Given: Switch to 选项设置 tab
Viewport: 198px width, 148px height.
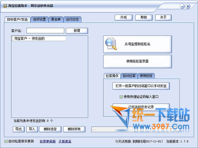Looking at the screenshot, I should pyautogui.click(x=39, y=19).
